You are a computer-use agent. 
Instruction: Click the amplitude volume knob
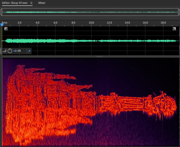[10, 51]
